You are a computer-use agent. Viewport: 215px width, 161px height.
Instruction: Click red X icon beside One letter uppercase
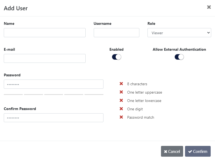(x=121, y=92)
